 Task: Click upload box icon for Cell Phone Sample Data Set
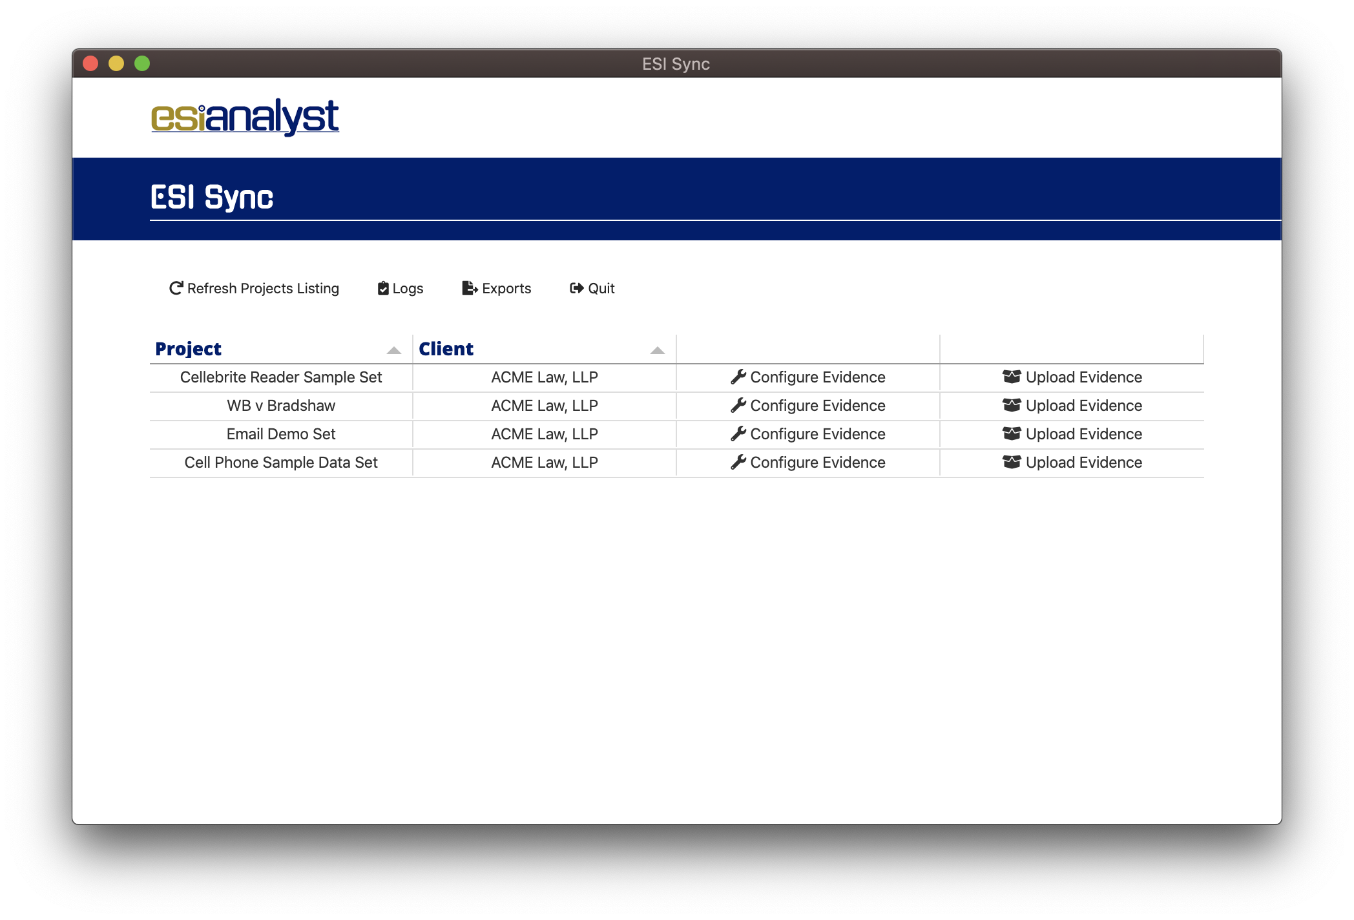[1012, 462]
